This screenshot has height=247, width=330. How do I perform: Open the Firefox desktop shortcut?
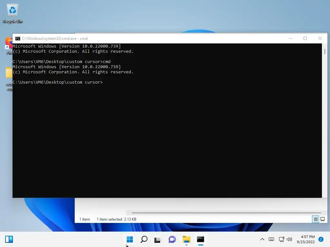click(x=9, y=46)
